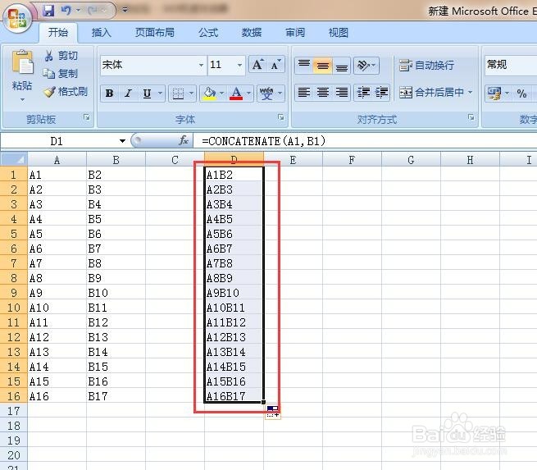Open Name Box dropdown arrow
The height and width of the screenshot is (470, 537).
point(122,141)
